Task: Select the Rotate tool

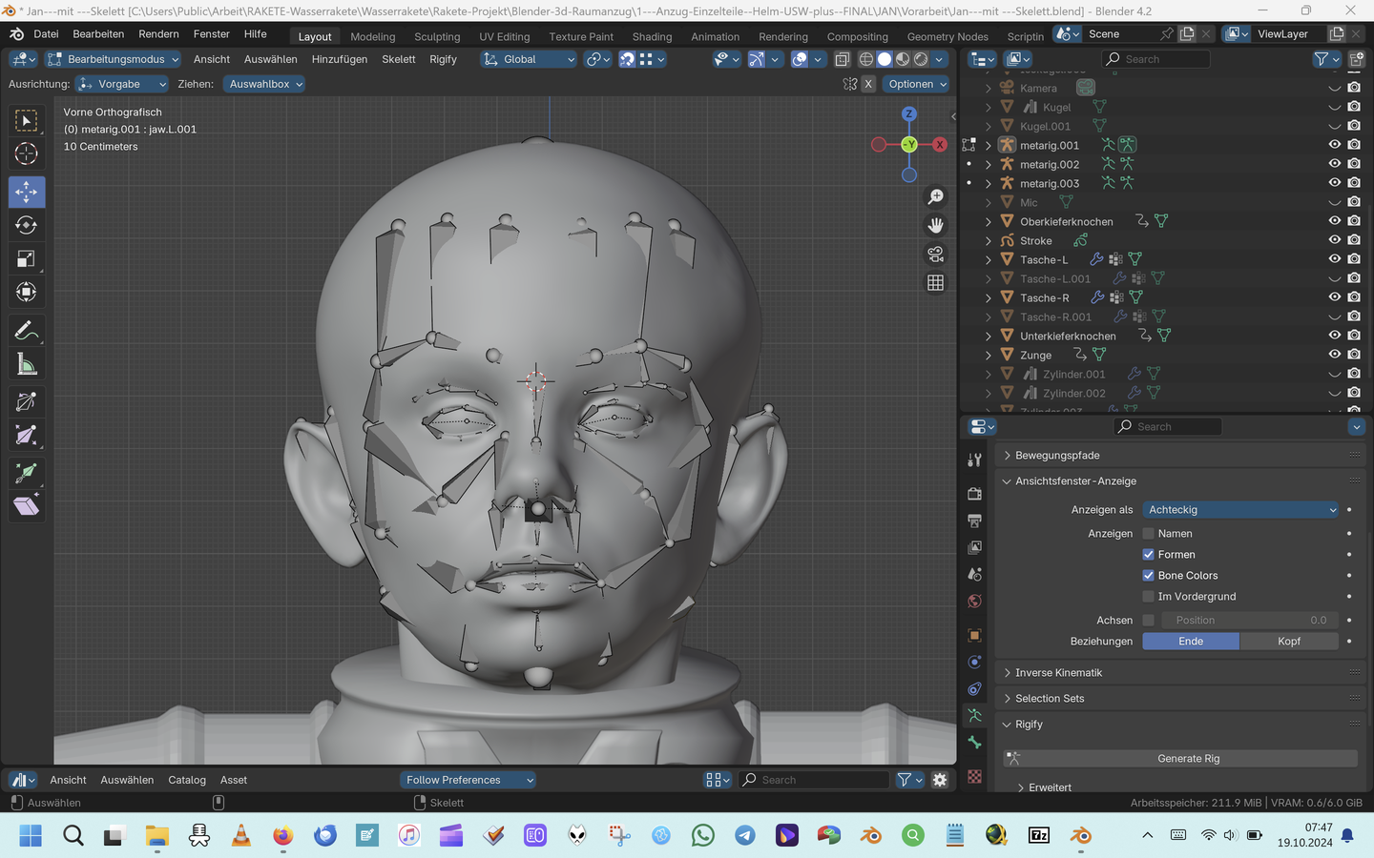Action: (27, 225)
